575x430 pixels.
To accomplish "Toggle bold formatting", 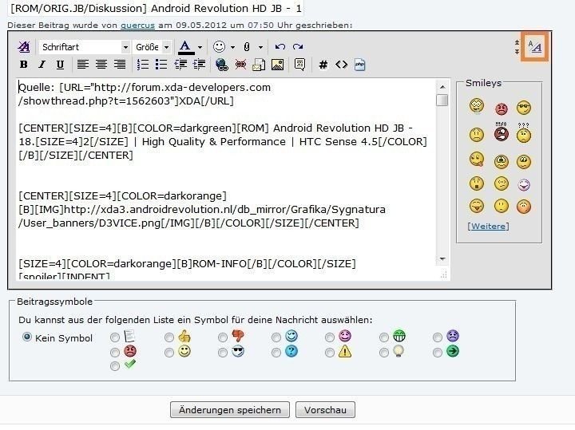I will click(24, 65).
